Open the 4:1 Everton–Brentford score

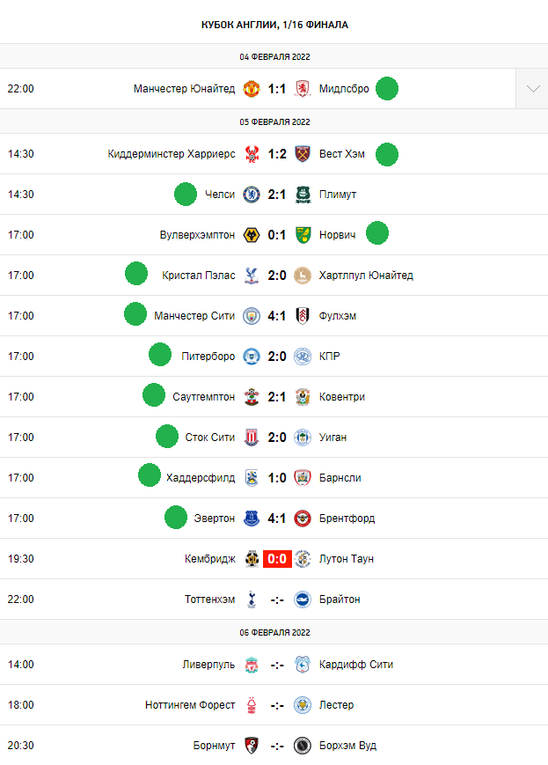[277, 519]
